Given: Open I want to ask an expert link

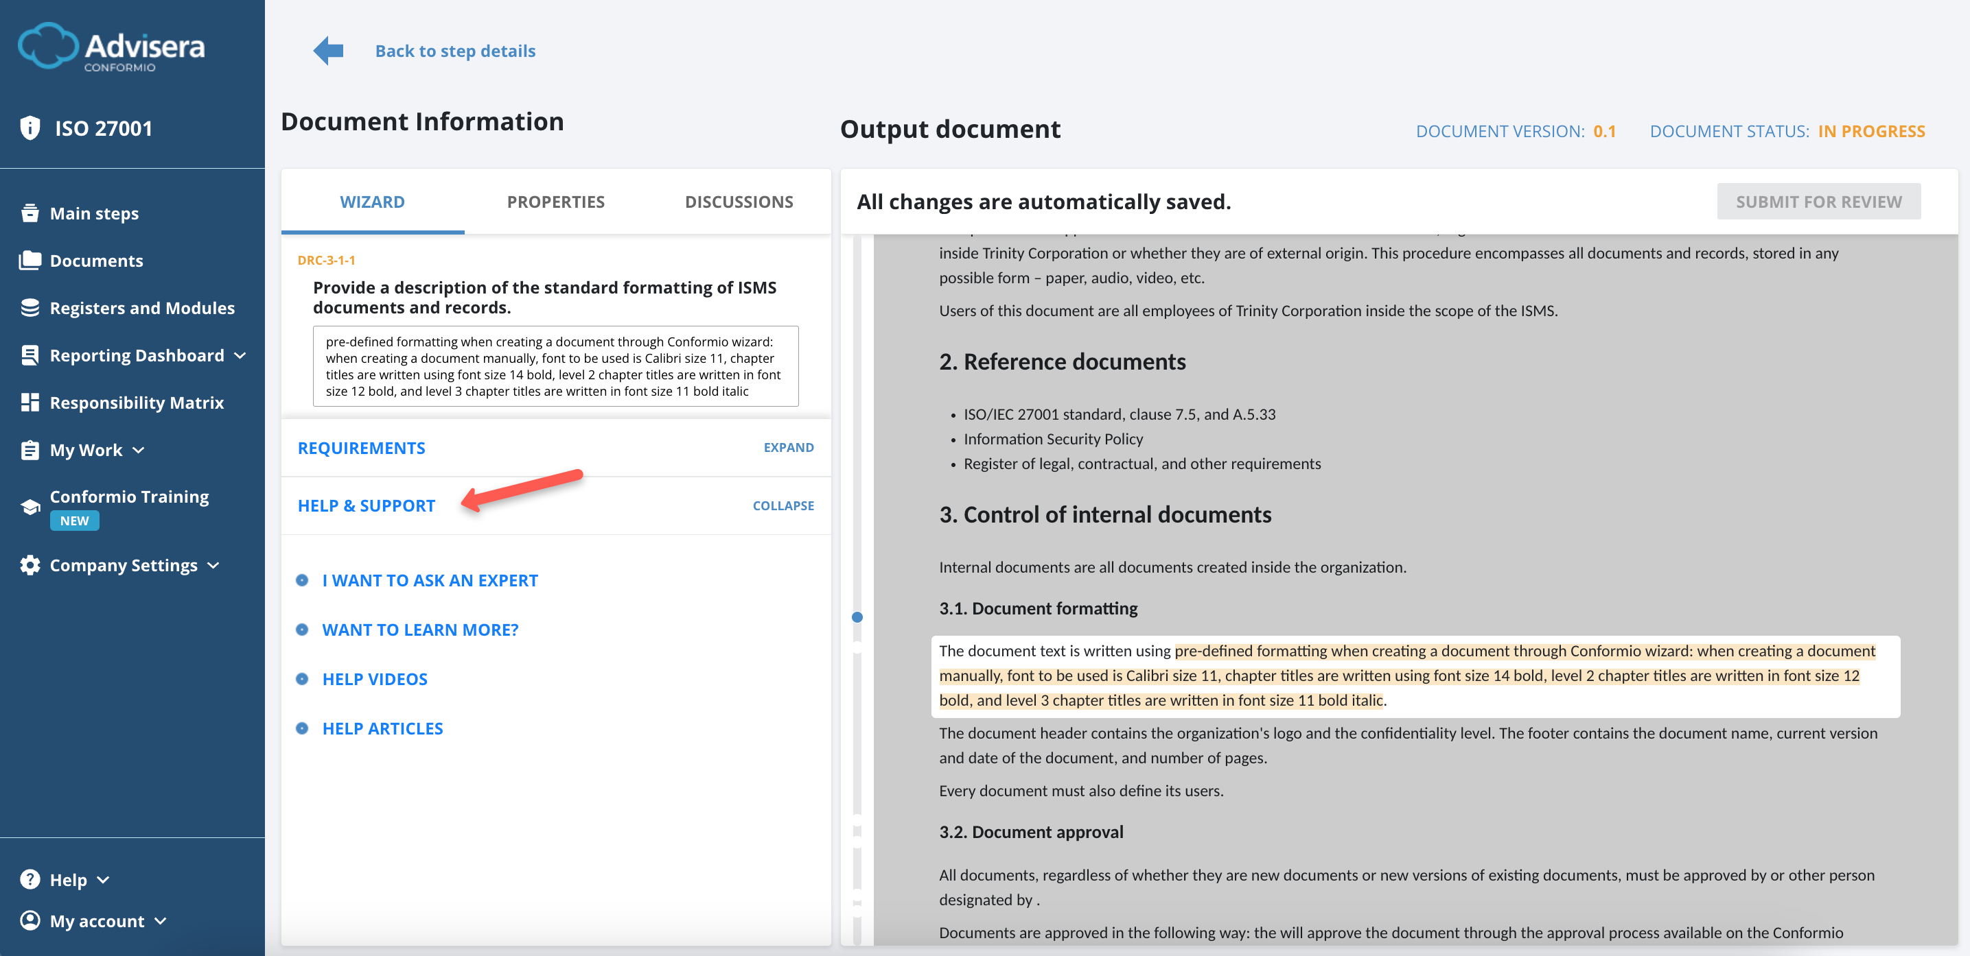Looking at the screenshot, I should 430,581.
